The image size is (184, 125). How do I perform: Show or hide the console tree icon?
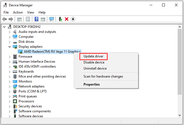19,19
